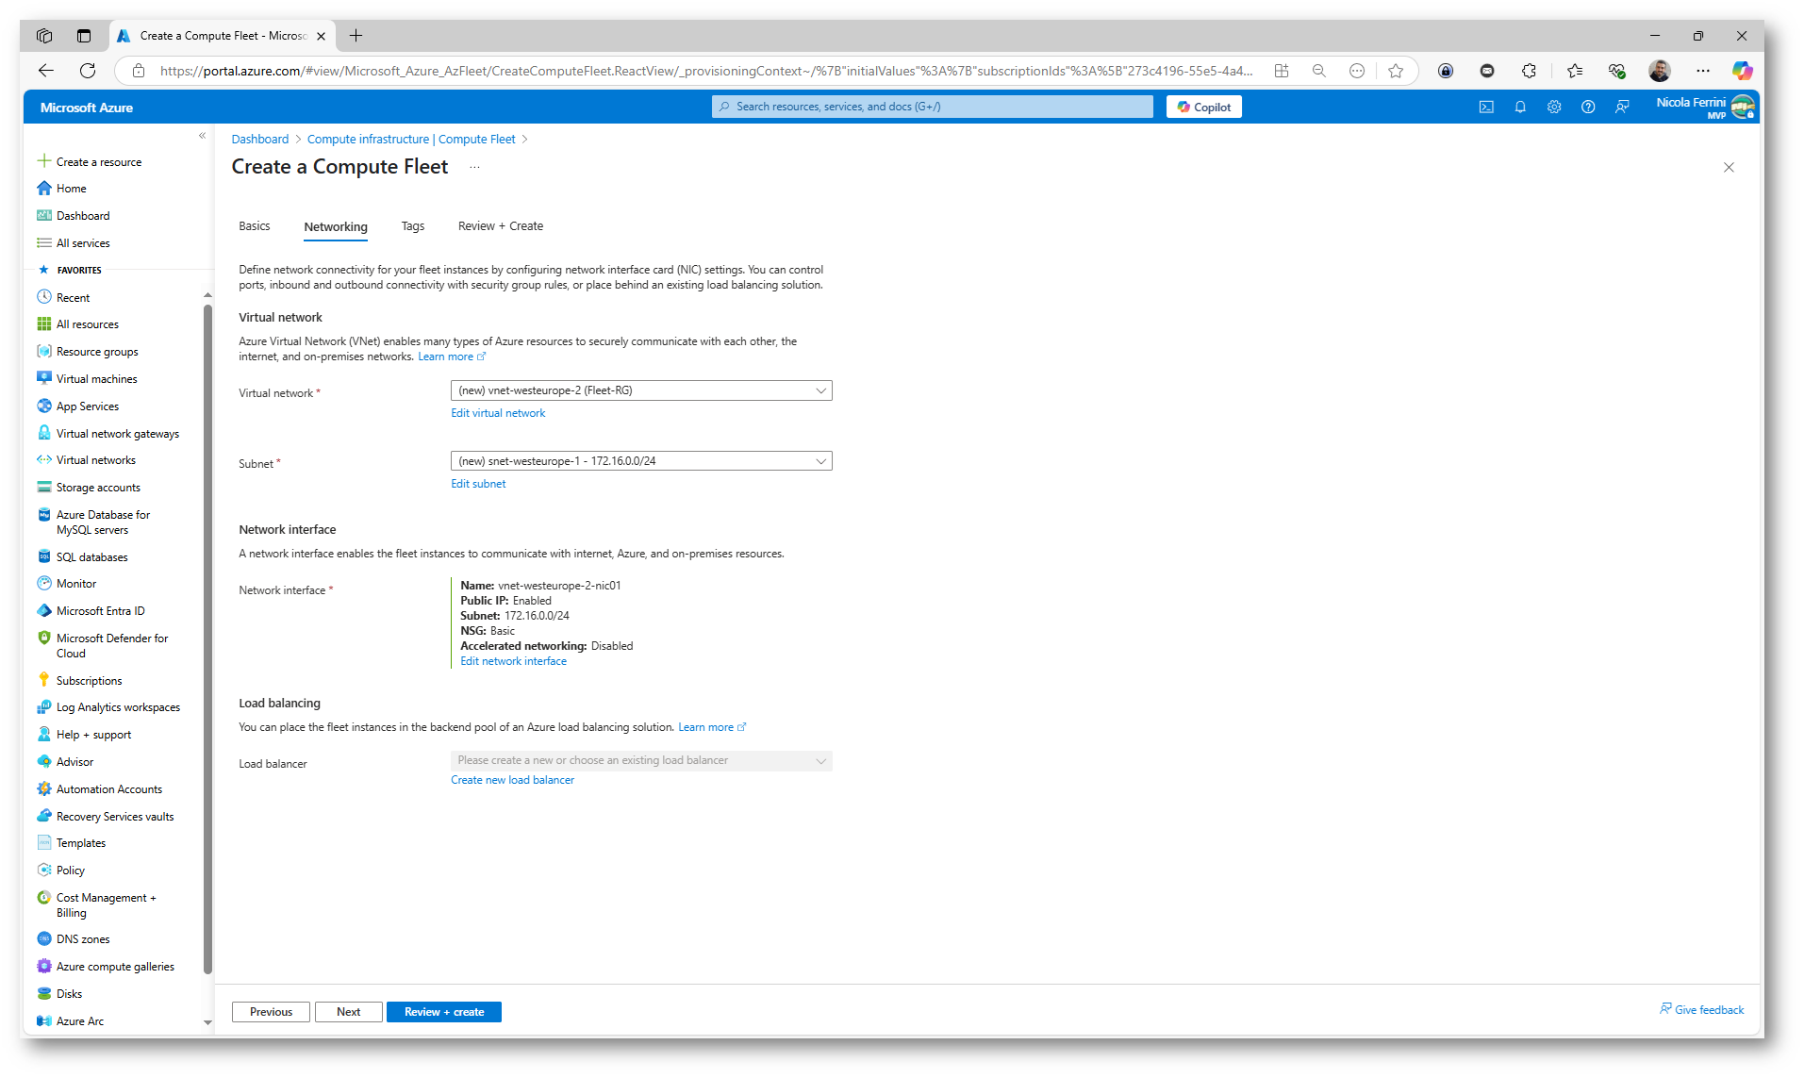
Task: Open All services in the sidebar
Action: [83, 242]
